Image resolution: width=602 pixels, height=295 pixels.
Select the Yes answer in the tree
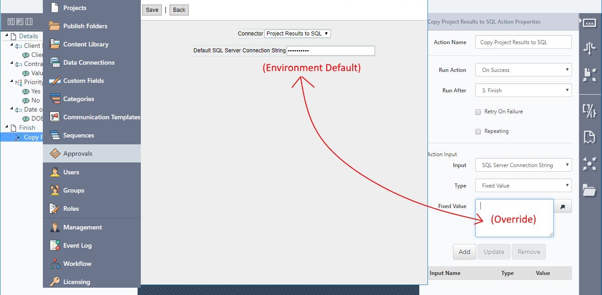click(x=36, y=91)
